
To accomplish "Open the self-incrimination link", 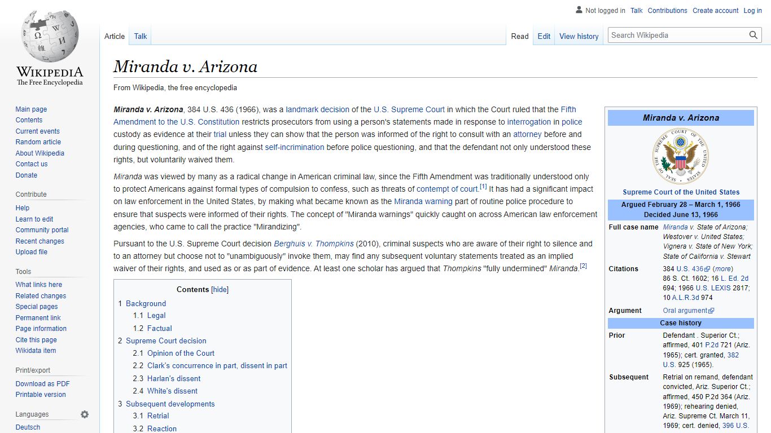I will 295,147.
